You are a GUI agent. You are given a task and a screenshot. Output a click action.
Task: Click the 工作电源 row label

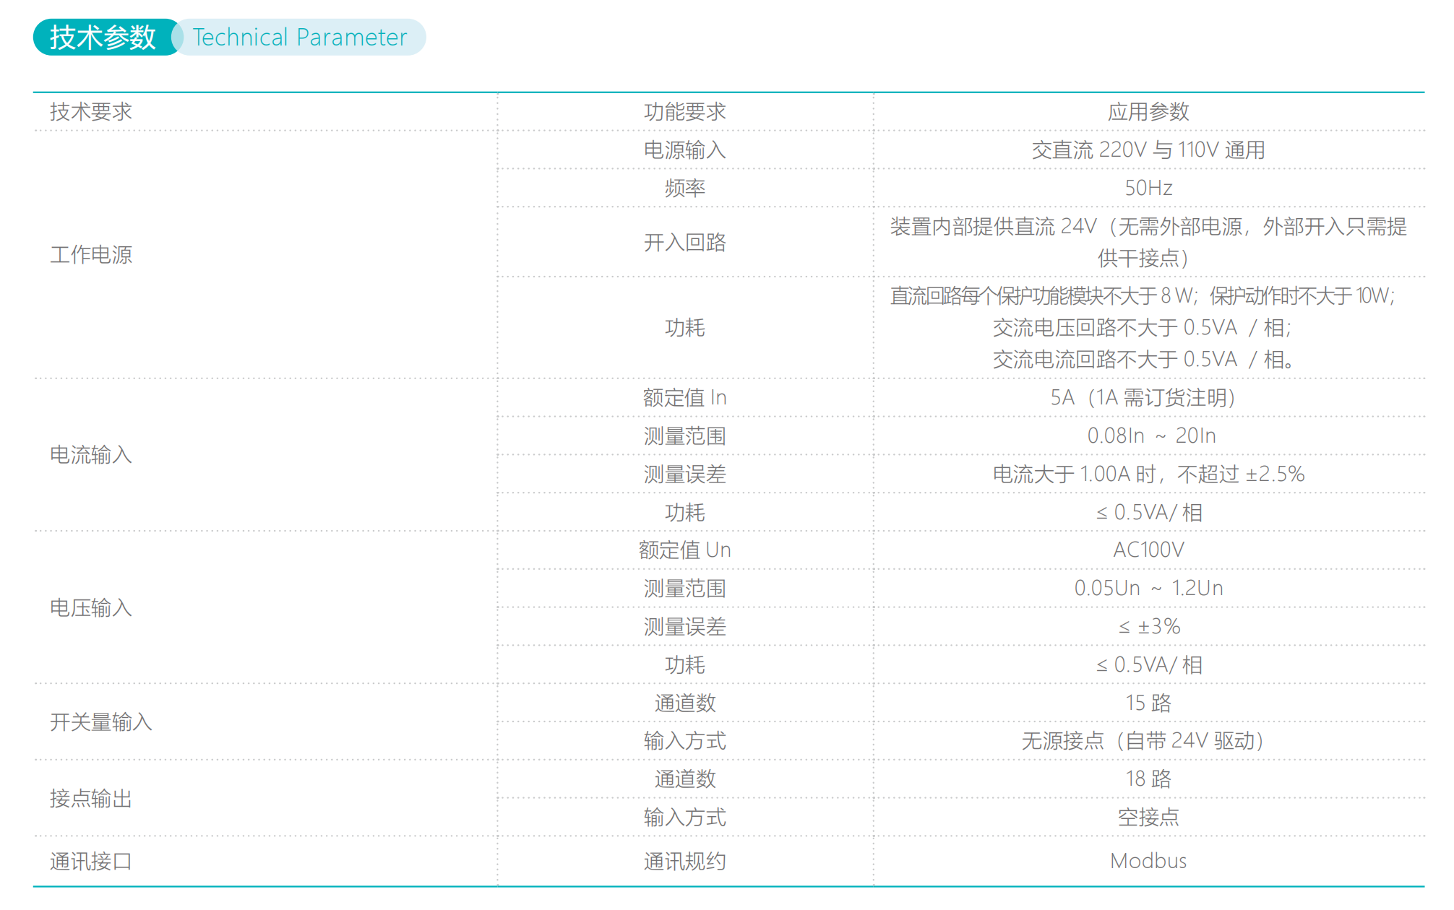tap(90, 254)
